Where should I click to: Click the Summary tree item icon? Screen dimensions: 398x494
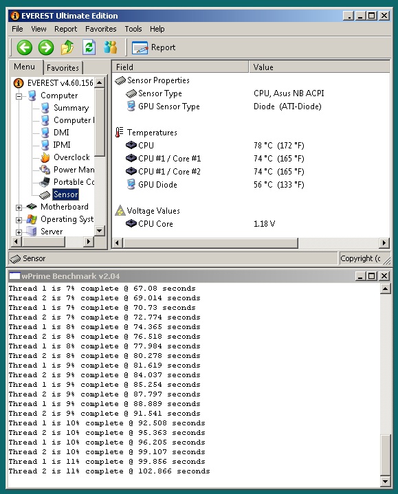pos(45,108)
